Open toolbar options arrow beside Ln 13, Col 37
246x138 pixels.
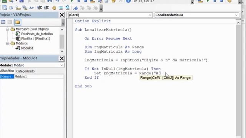[192, 2]
